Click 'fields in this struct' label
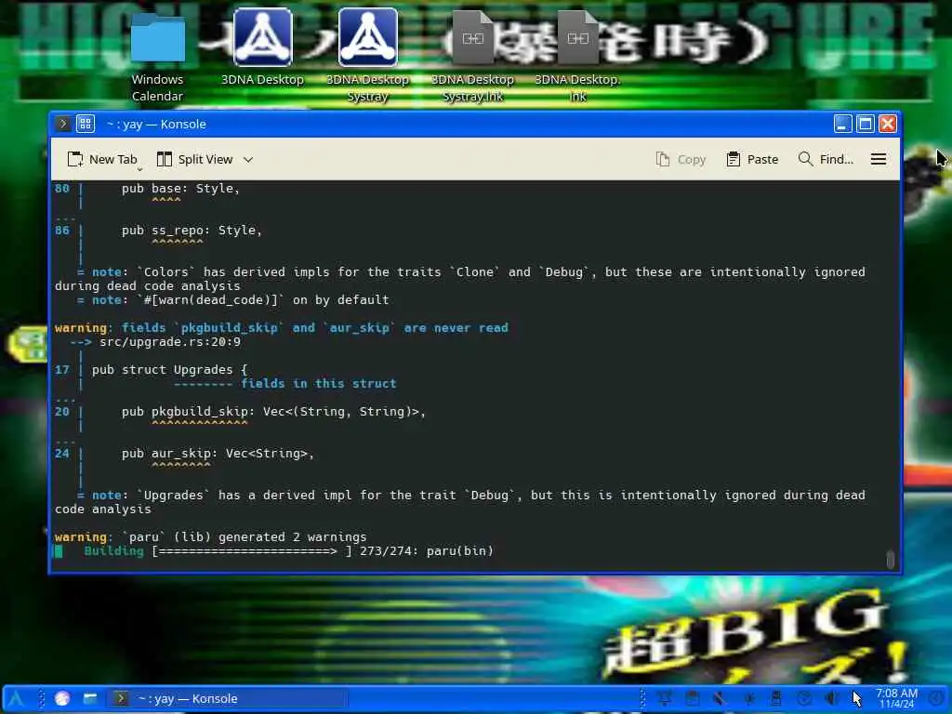 pos(318,384)
